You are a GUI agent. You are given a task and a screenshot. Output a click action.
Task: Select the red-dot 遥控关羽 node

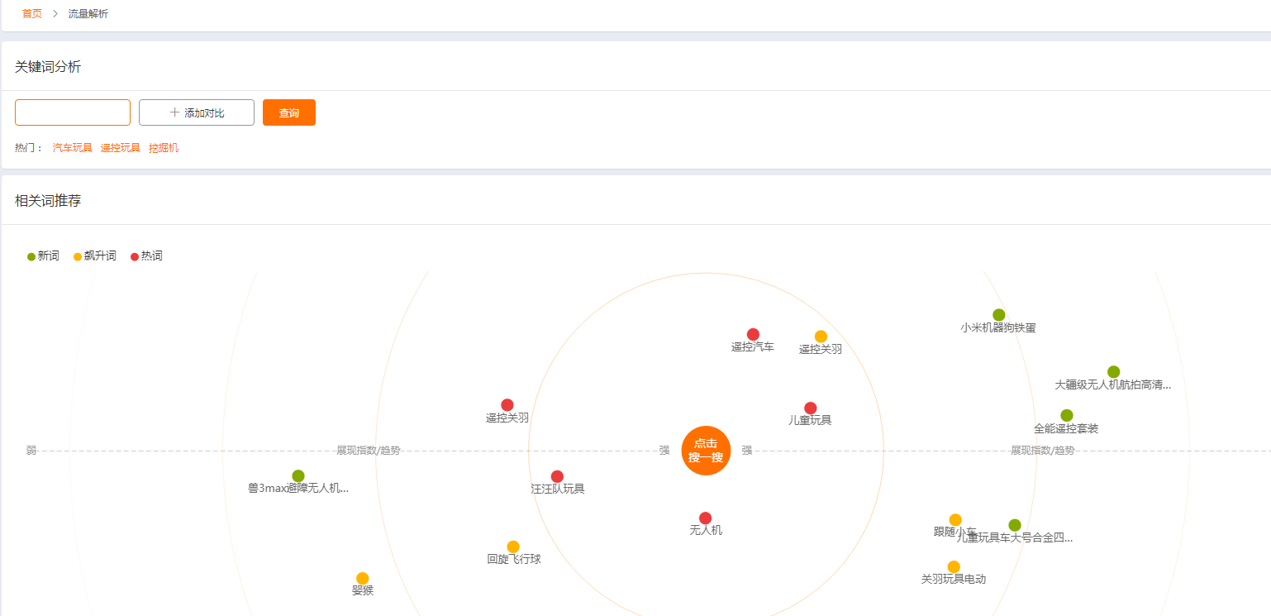(x=507, y=405)
